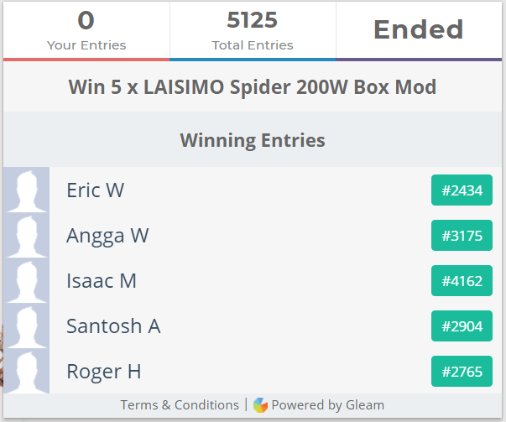The height and width of the screenshot is (422, 506).
Task: Click the Gleam logo icon
Action: 260,405
